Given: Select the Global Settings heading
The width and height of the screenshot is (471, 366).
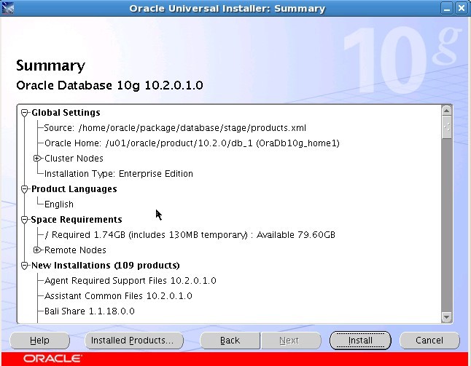Looking at the screenshot, I should click(66, 113).
